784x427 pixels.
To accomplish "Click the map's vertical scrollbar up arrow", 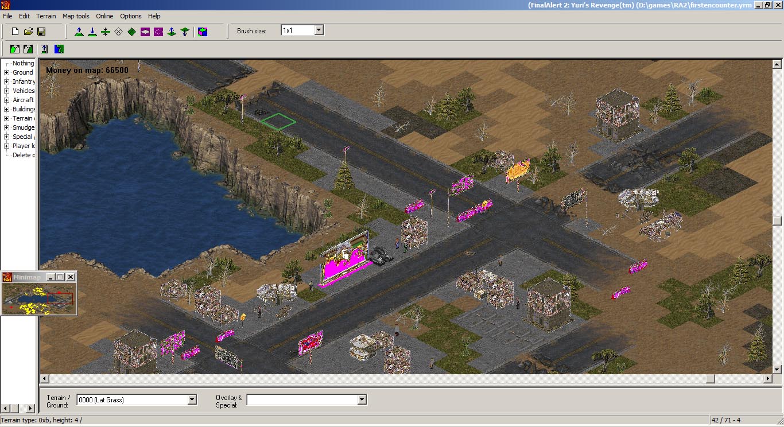I will click(x=777, y=64).
